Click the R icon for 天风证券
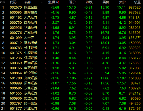This screenshot has height=111, width=143. tap(45, 18)
